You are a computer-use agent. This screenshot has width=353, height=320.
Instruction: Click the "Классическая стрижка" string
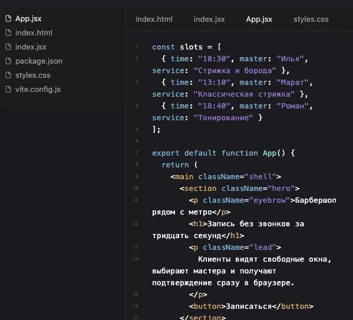[244, 94]
